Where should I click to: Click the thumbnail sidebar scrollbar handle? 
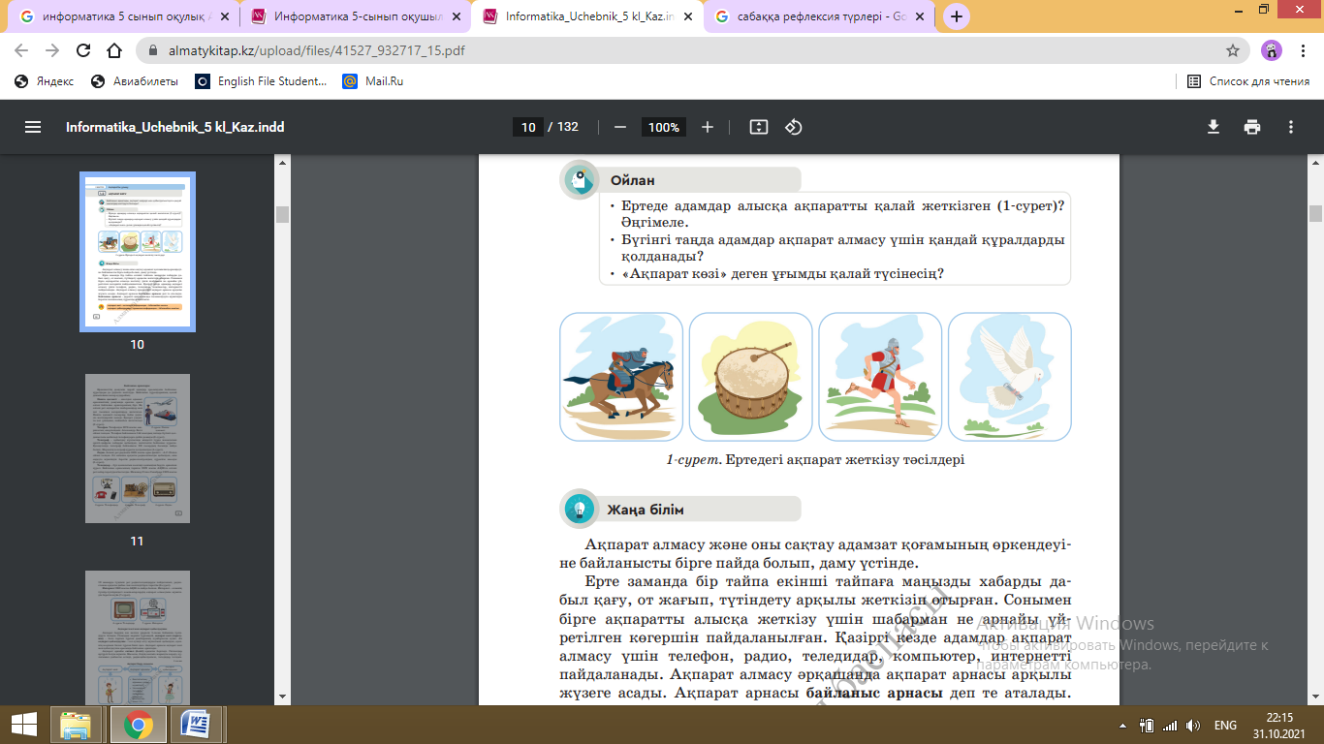[282, 214]
